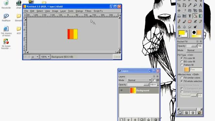The image size is (215, 121).
Task: Open the Edit menu
Action: pos(32,11)
